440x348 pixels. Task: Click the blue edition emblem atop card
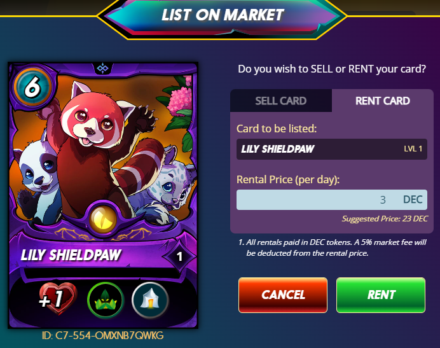(x=102, y=68)
